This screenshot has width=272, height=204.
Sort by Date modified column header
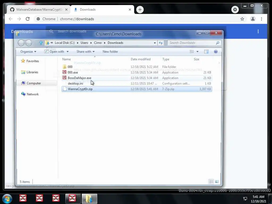coord(141,59)
